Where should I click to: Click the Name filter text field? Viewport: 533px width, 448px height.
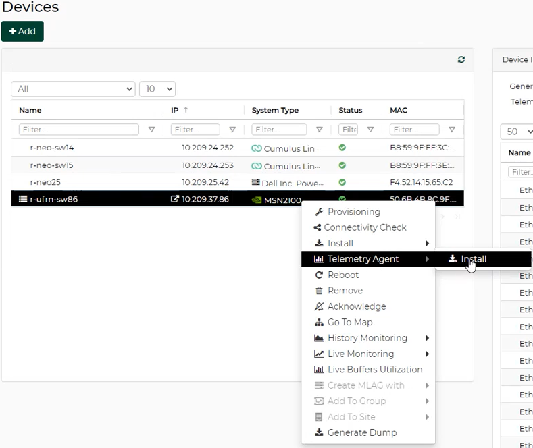(x=79, y=130)
